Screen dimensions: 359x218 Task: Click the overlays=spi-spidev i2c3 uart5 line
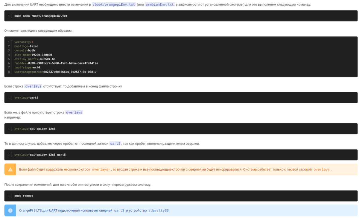(x=40, y=155)
